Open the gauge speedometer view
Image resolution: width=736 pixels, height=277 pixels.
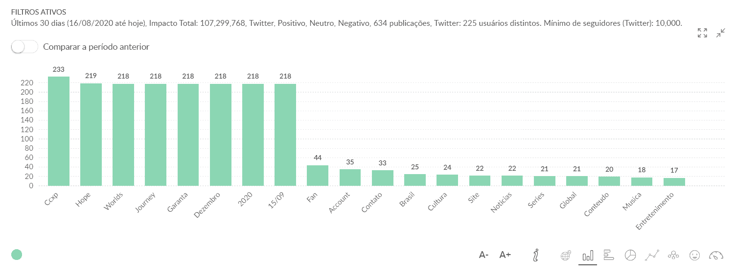pyautogui.click(x=715, y=255)
